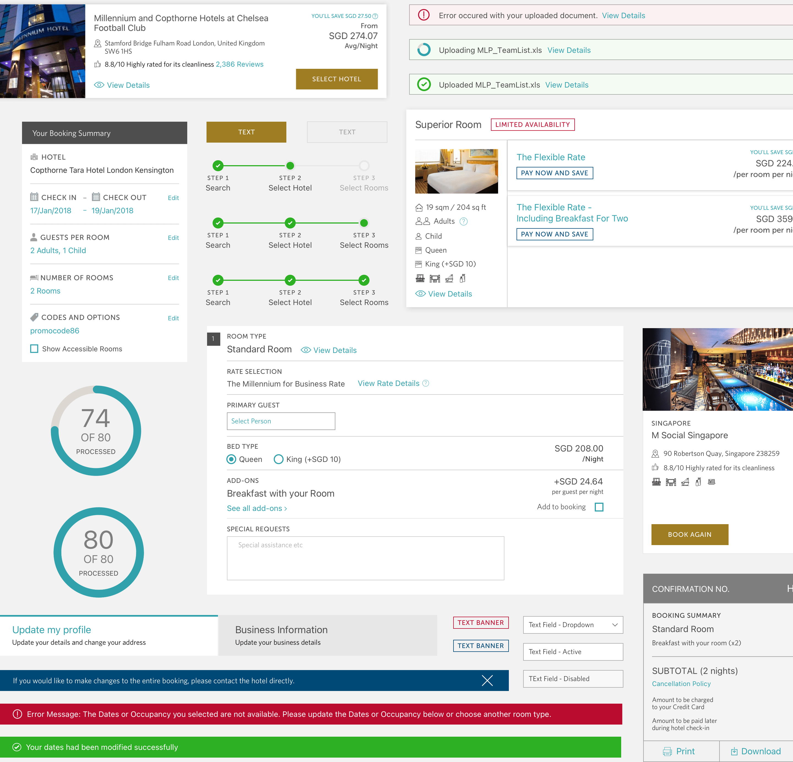Switch to the Update my profile tab
Viewport: 793px width, 762px height.
[109, 635]
